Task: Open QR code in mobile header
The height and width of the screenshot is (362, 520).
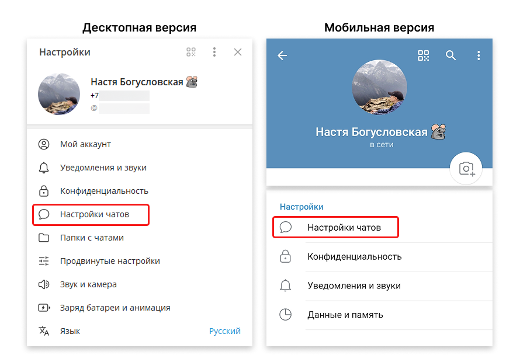Action: [424, 55]
